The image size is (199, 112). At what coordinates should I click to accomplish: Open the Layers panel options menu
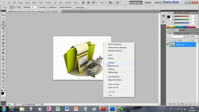coord(197,33)
